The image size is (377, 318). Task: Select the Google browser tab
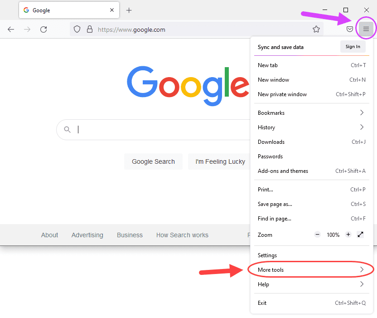pos(69,10)
